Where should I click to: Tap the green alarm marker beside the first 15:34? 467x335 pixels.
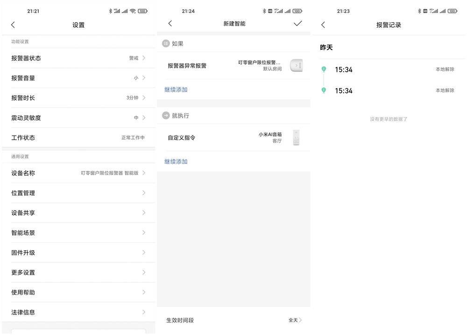[324, 69]
